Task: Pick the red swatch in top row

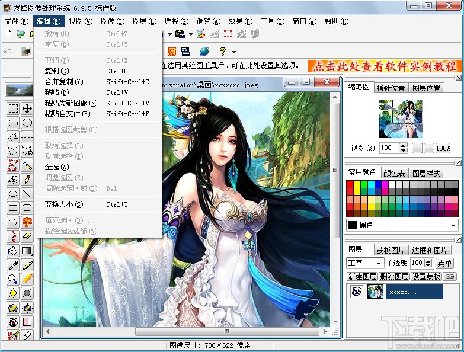Action: coord(350,184)
